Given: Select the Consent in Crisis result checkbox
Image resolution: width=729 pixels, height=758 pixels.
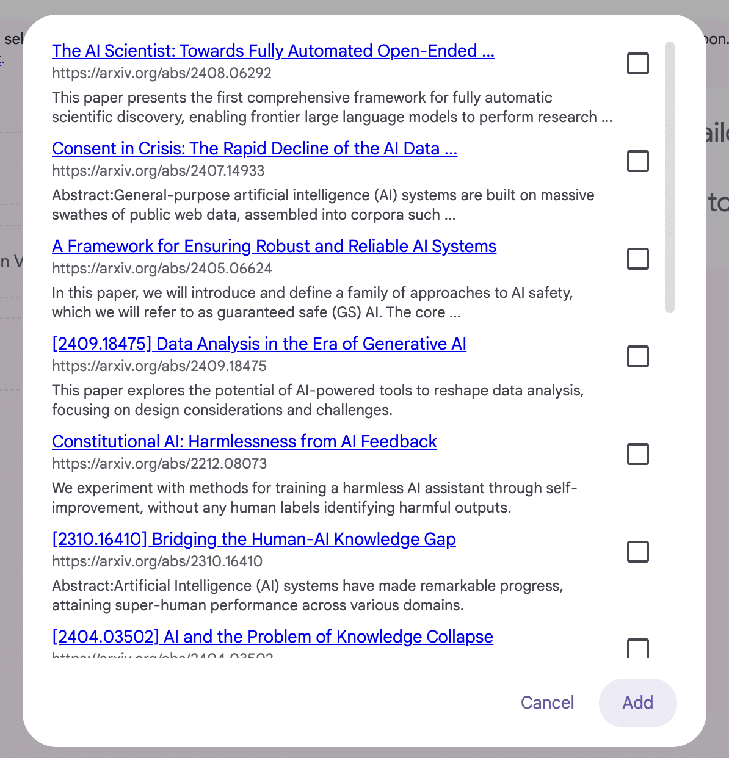Looking at the screenshot, I should click(637, 161).
